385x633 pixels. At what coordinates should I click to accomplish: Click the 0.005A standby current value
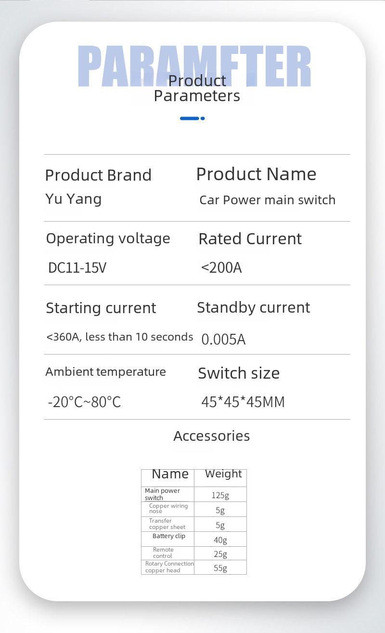click(x=223, y=340)
